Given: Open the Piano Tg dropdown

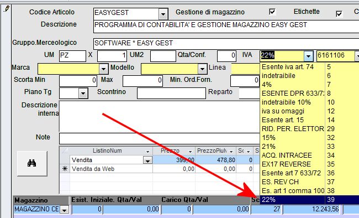Looking at the screenshot, I should pyautogui.click(x=83, y=94).
